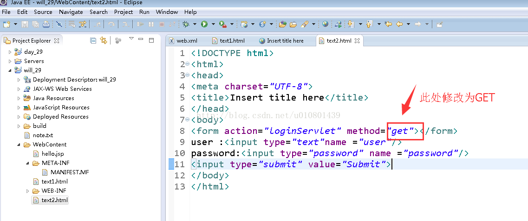This screenshot has height=221, width=528.
Task: Open the Project menu
Action: pyautogui.click(x=124, y=12)
